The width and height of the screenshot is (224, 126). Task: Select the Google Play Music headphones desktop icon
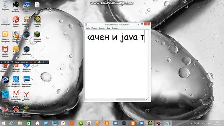[27, 21]
